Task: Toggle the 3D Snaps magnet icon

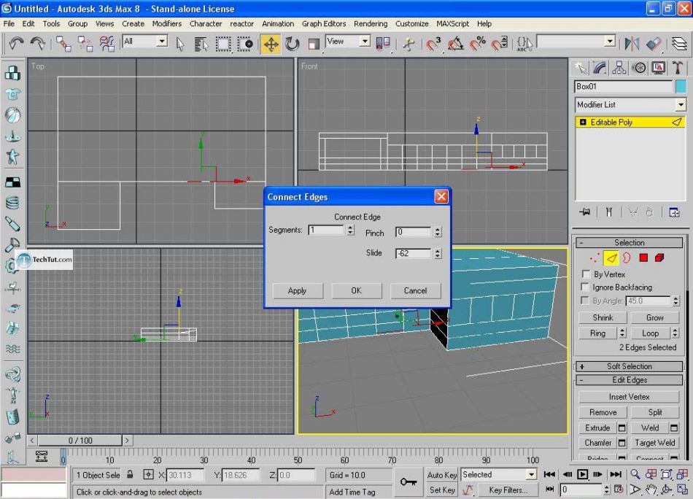Action: pyautogui.click(x=433, y=44)
